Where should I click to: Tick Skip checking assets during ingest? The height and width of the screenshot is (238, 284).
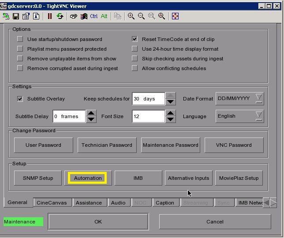(135, 59)
